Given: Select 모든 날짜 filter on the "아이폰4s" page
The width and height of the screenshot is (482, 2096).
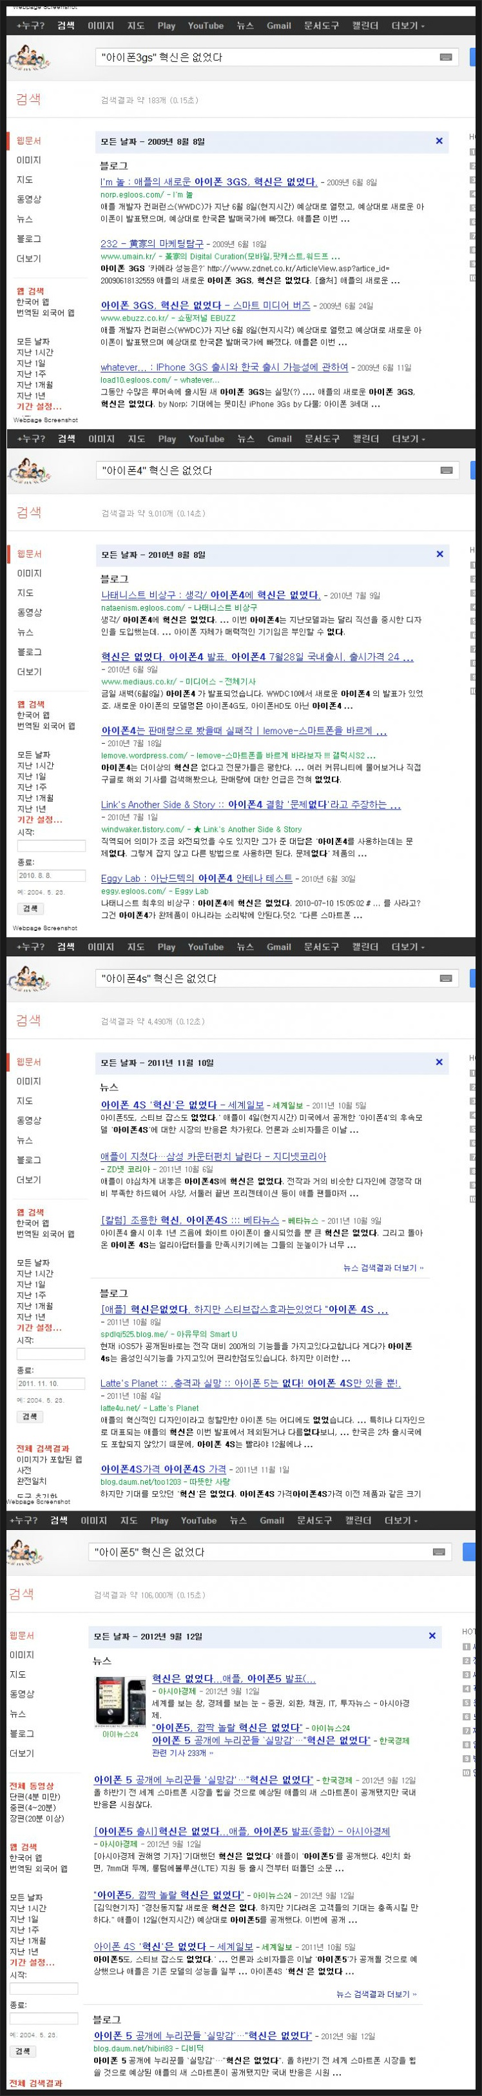Looking at the screenshot, I should click(x=34, y=1262).
